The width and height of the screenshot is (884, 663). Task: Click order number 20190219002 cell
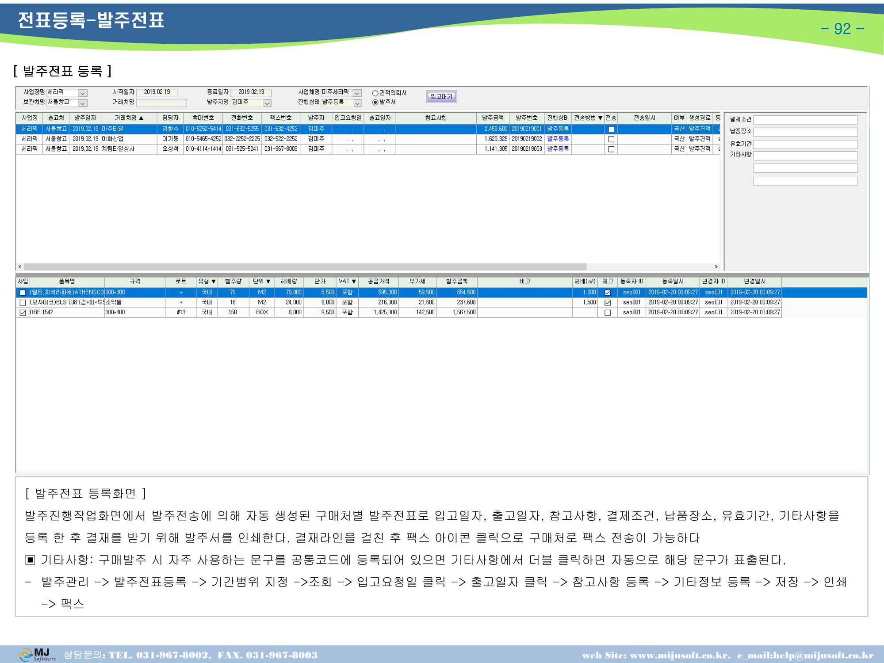[x=527, y=139]
